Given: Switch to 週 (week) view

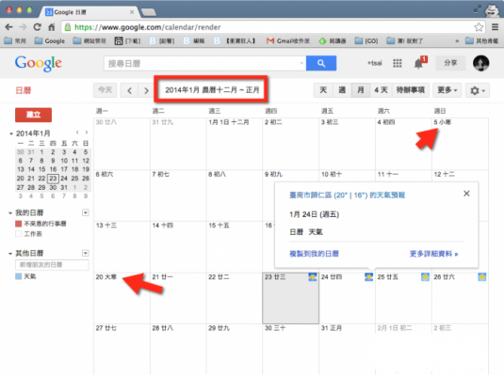Looking at the screenshot, I should click(342, 90).
